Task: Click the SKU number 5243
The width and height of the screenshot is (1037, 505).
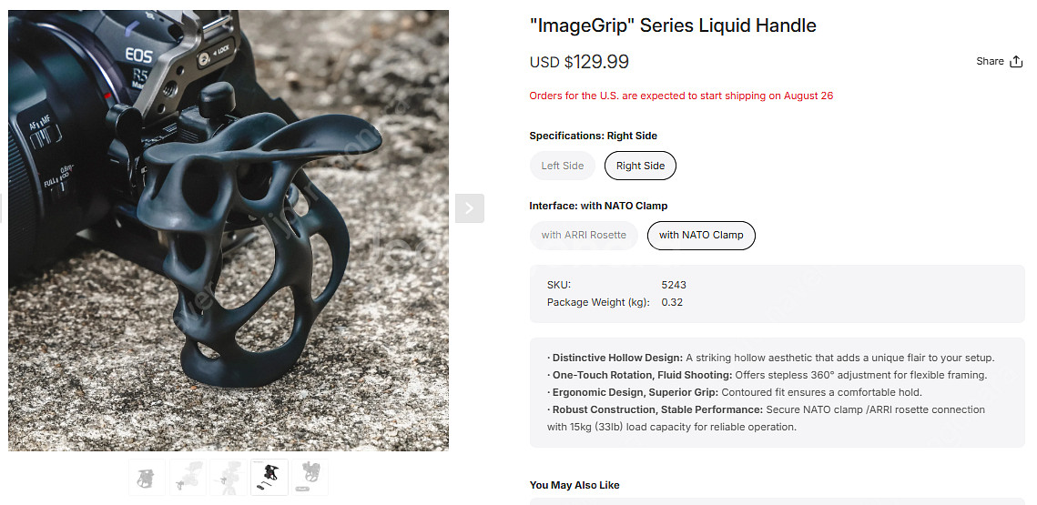Action: (673, 285)
